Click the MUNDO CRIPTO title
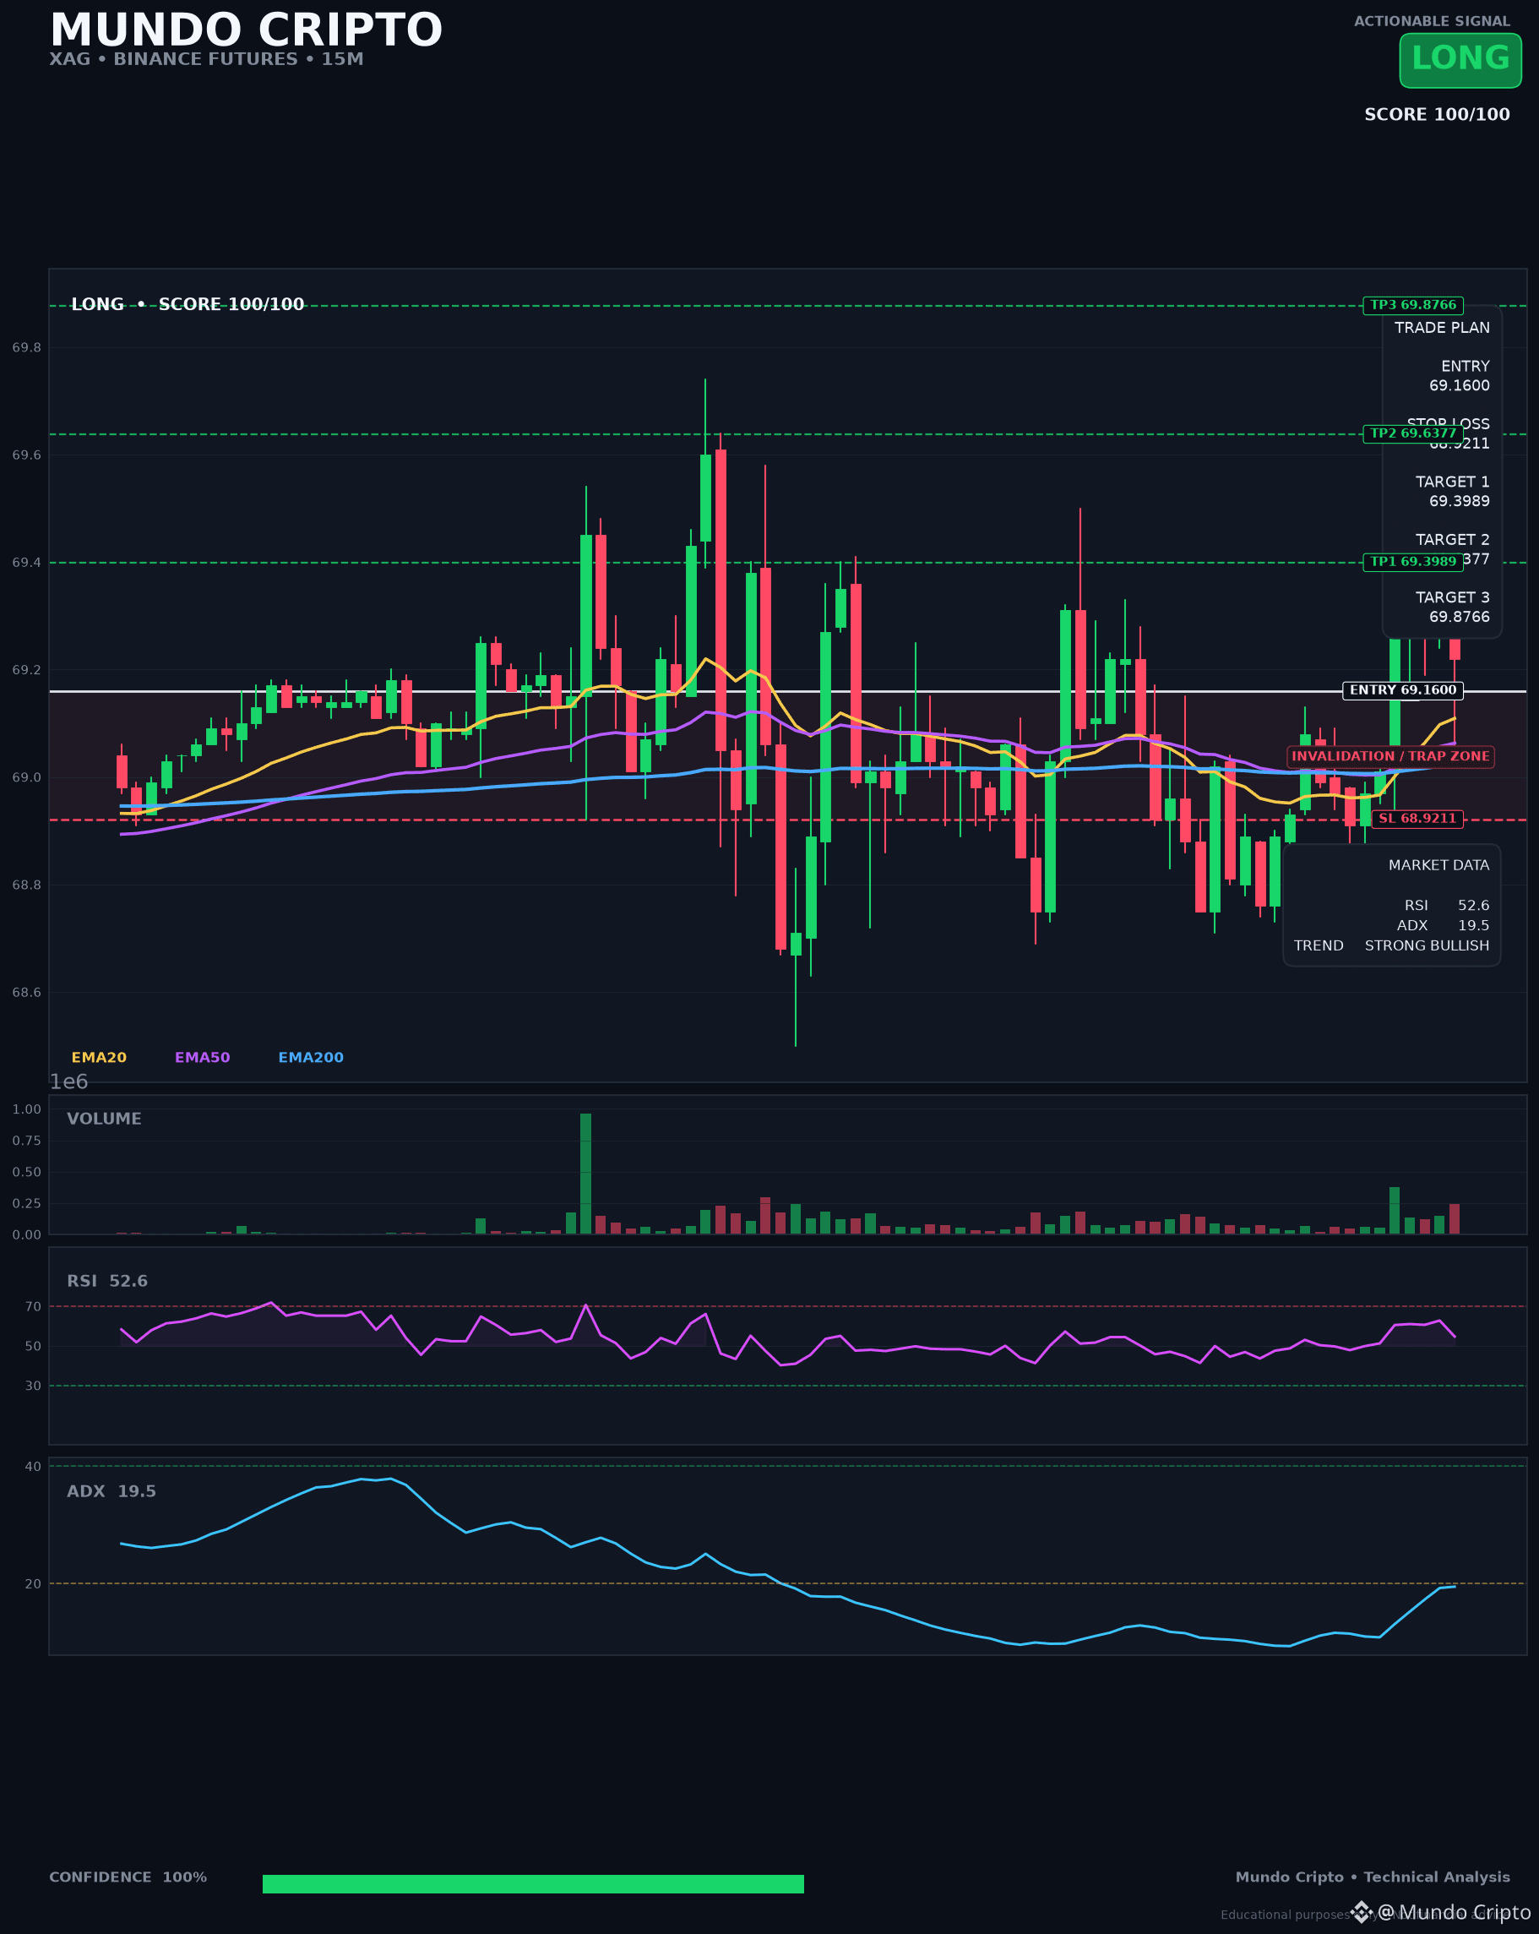Viewport: 1539px width, 1934px height. [246, 30]
